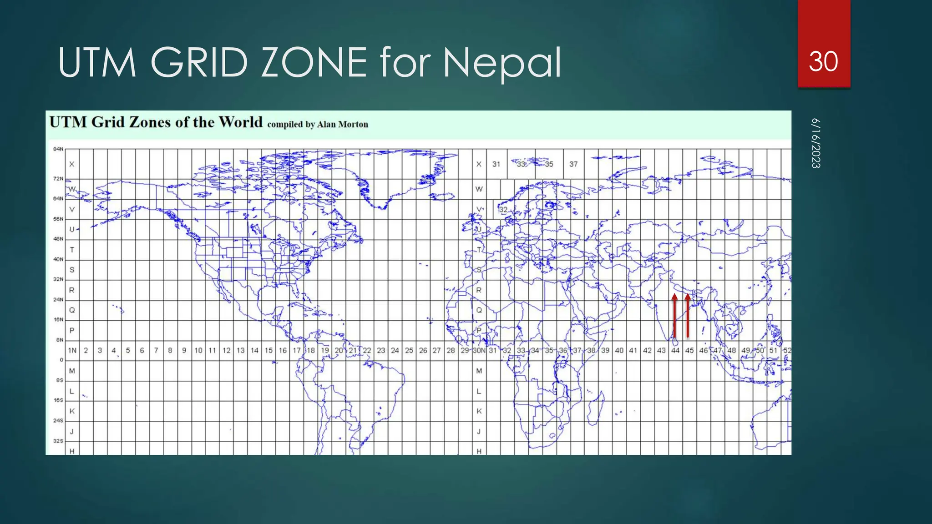
Task: Click the vertical date 6/16/2023
Action: pyautogui.click(x=816, y=143)
